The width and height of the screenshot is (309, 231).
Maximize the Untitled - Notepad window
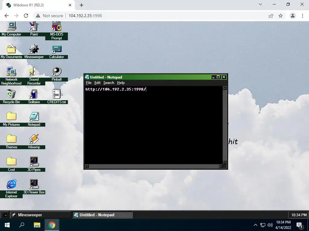(x=218, y=77)
